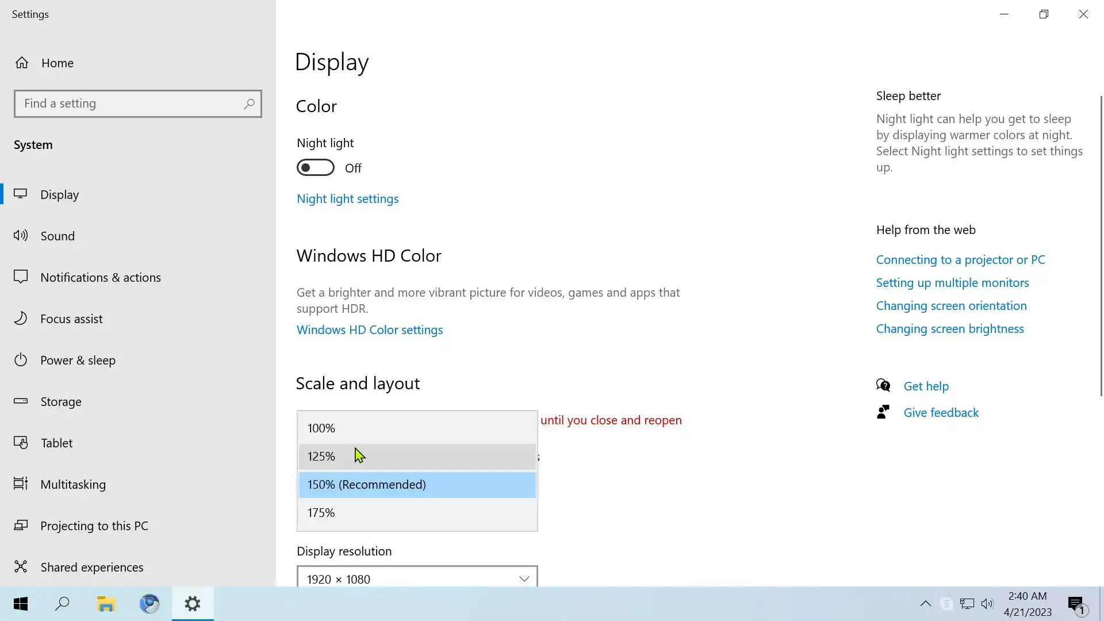Toggle the Night light switch
Viewport: 1104px width, 621px height.
[x=315, y=168]
